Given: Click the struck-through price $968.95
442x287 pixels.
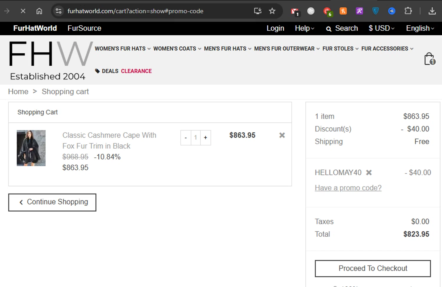Looking at the screenshot, I should point(75,157).
